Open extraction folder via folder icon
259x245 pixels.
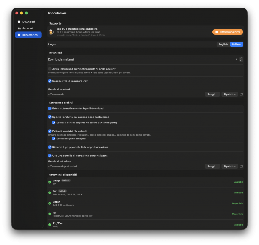(241, 167)
